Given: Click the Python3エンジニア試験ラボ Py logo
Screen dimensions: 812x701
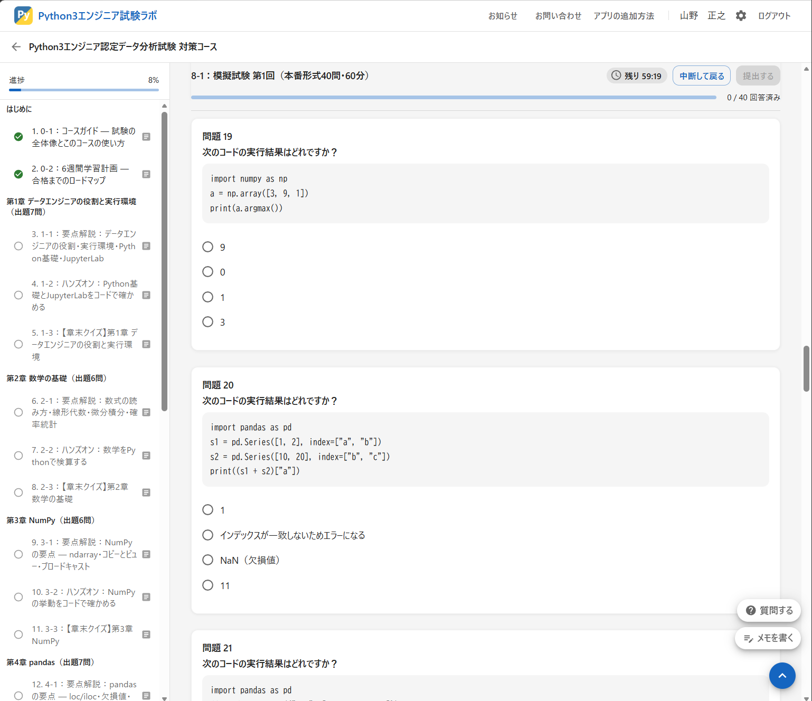Looking at the screenshot, I should click(23, 16).
